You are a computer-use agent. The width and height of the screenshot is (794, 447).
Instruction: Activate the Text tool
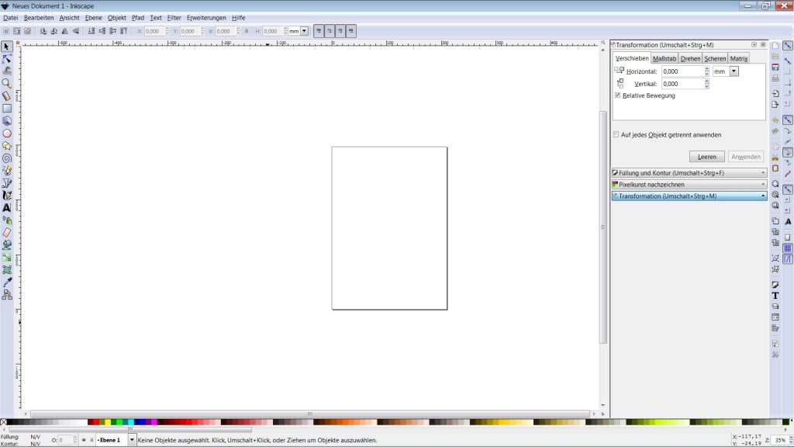coord(7,208)
